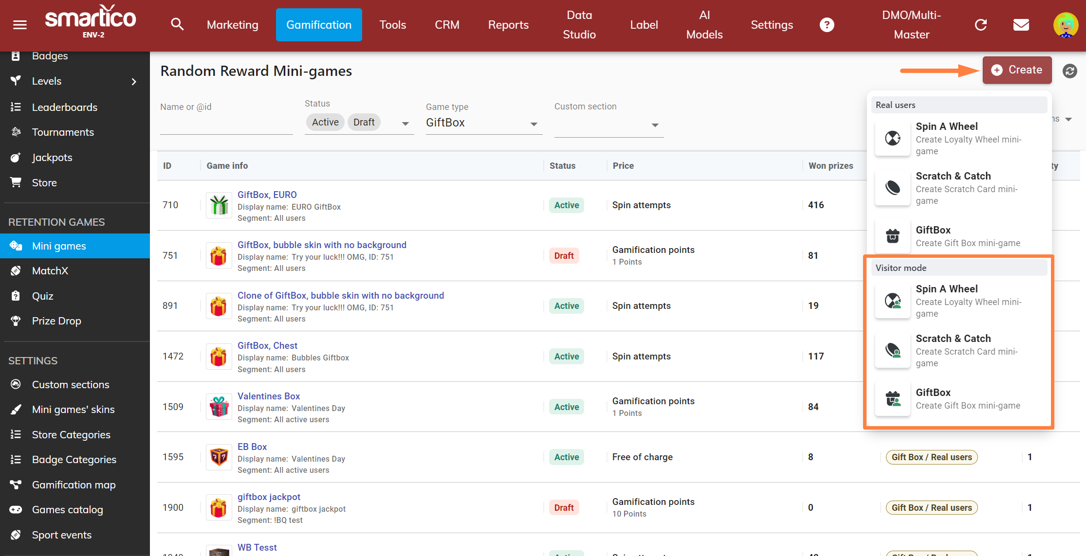The image size is (1086, 556).
Task: Click the Draft status filter chip
Action: tap(364, 122)
